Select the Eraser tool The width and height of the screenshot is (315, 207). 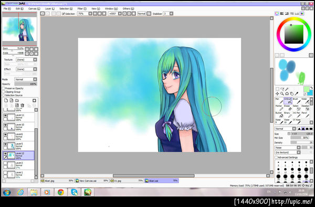point(288,108)
